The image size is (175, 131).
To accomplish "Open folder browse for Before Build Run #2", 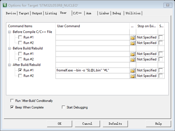I will pos(133,59).
